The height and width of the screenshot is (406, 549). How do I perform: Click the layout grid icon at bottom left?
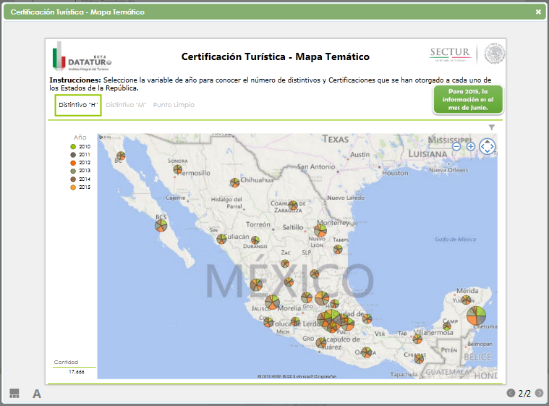[14, 393]
